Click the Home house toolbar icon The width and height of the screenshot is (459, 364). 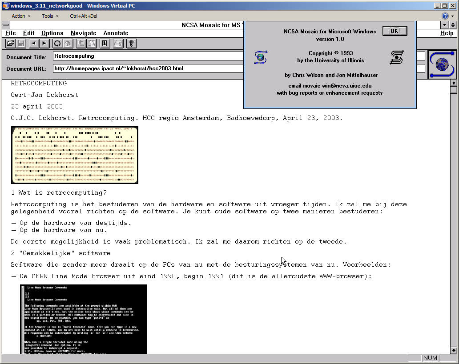[68, 44]
